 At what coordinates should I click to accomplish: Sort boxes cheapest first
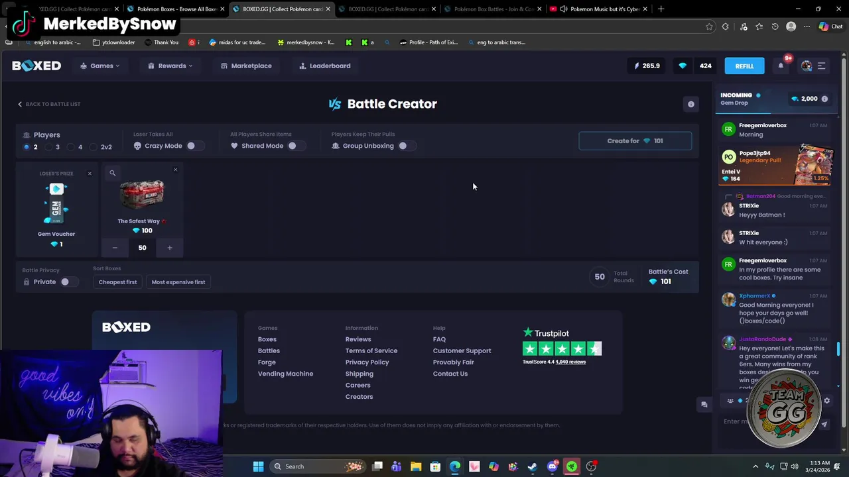(x=117, y=282)
